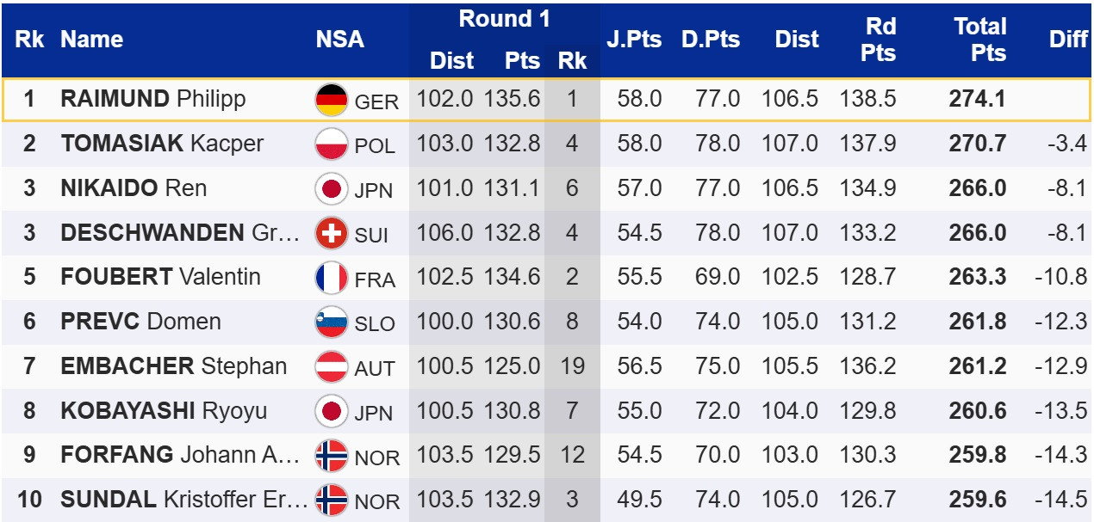Click the German flag icon beside RAIMUND
Image resolution: width=1094 pixels, height=522 pixels.
tap(332, 100)
